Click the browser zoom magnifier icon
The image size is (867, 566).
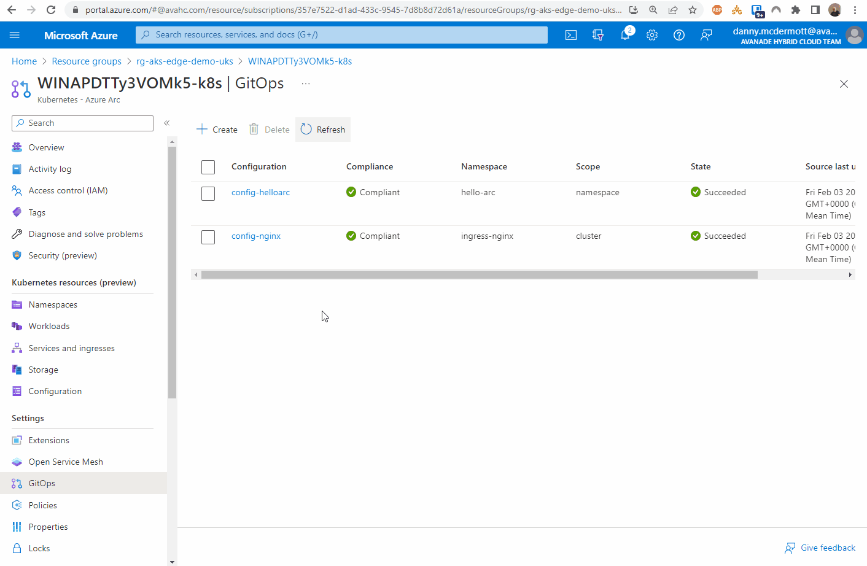[653, 10]
